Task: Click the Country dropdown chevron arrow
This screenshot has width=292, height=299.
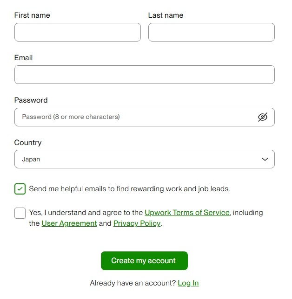Action: tap(265, 159)
